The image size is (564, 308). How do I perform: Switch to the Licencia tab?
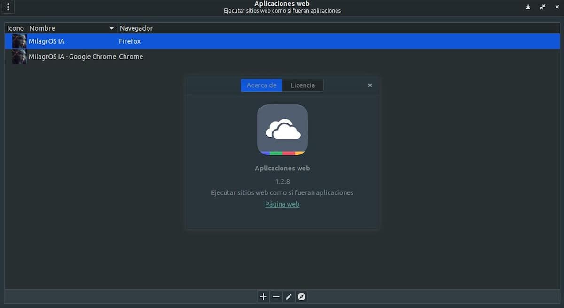(x=303, y=85)
